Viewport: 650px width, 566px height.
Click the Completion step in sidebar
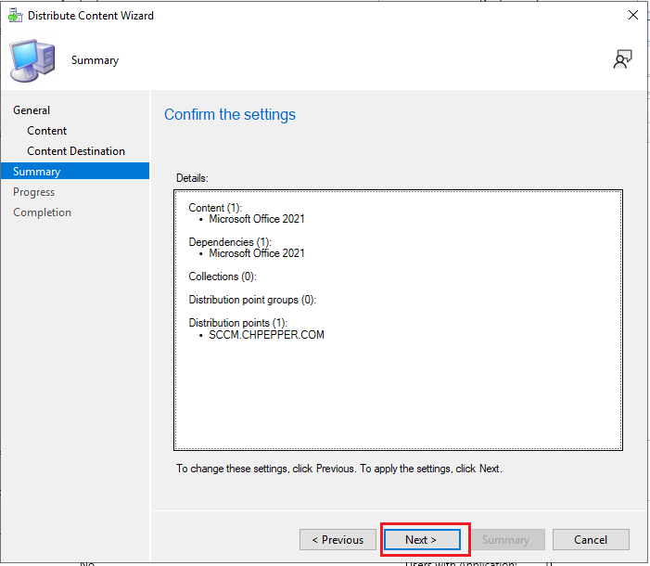(x=43, y=212)
